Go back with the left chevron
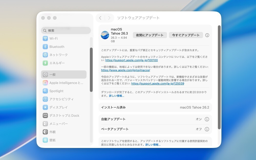The image size is (256, 160). pyautogui.click(x=100, y=18)
